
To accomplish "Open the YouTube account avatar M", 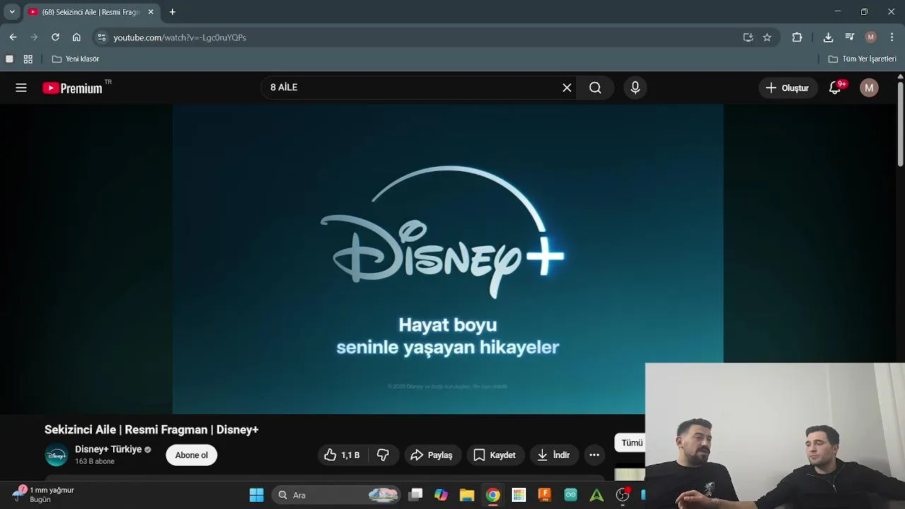I will point(869,88).
